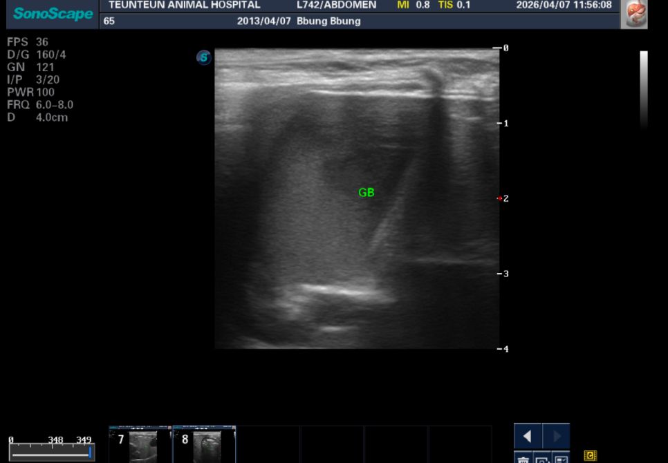The height and width of the screenshot is (463, 668).
Task: Click the next clipboard page arrow
Action: click(556, 436)
